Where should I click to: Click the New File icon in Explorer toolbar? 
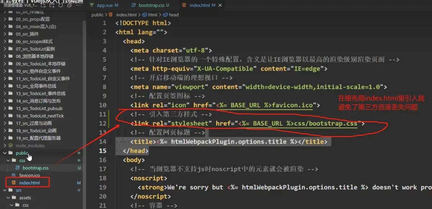(x=43, y=5)
